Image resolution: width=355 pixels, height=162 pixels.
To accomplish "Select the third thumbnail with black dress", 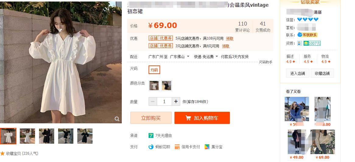I will point(47,136).
